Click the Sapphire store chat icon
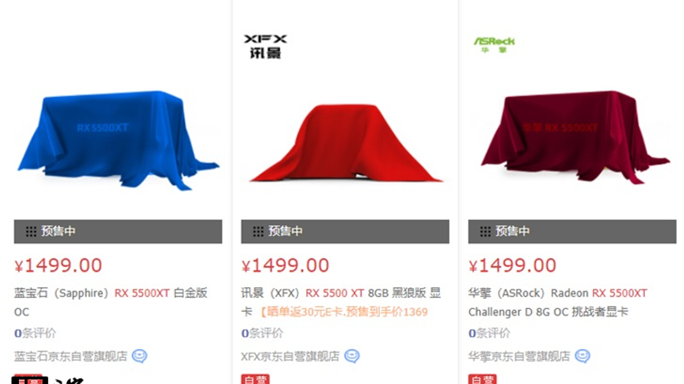Screen dimensions: 684x384 139,356
